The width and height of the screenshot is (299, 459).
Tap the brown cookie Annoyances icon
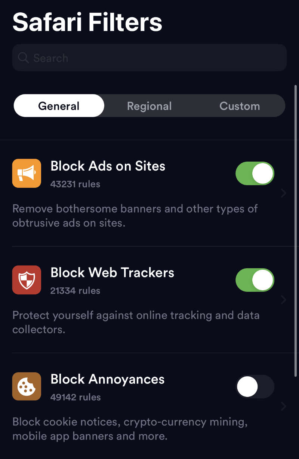pyautogui.click(x=27, y=386)
